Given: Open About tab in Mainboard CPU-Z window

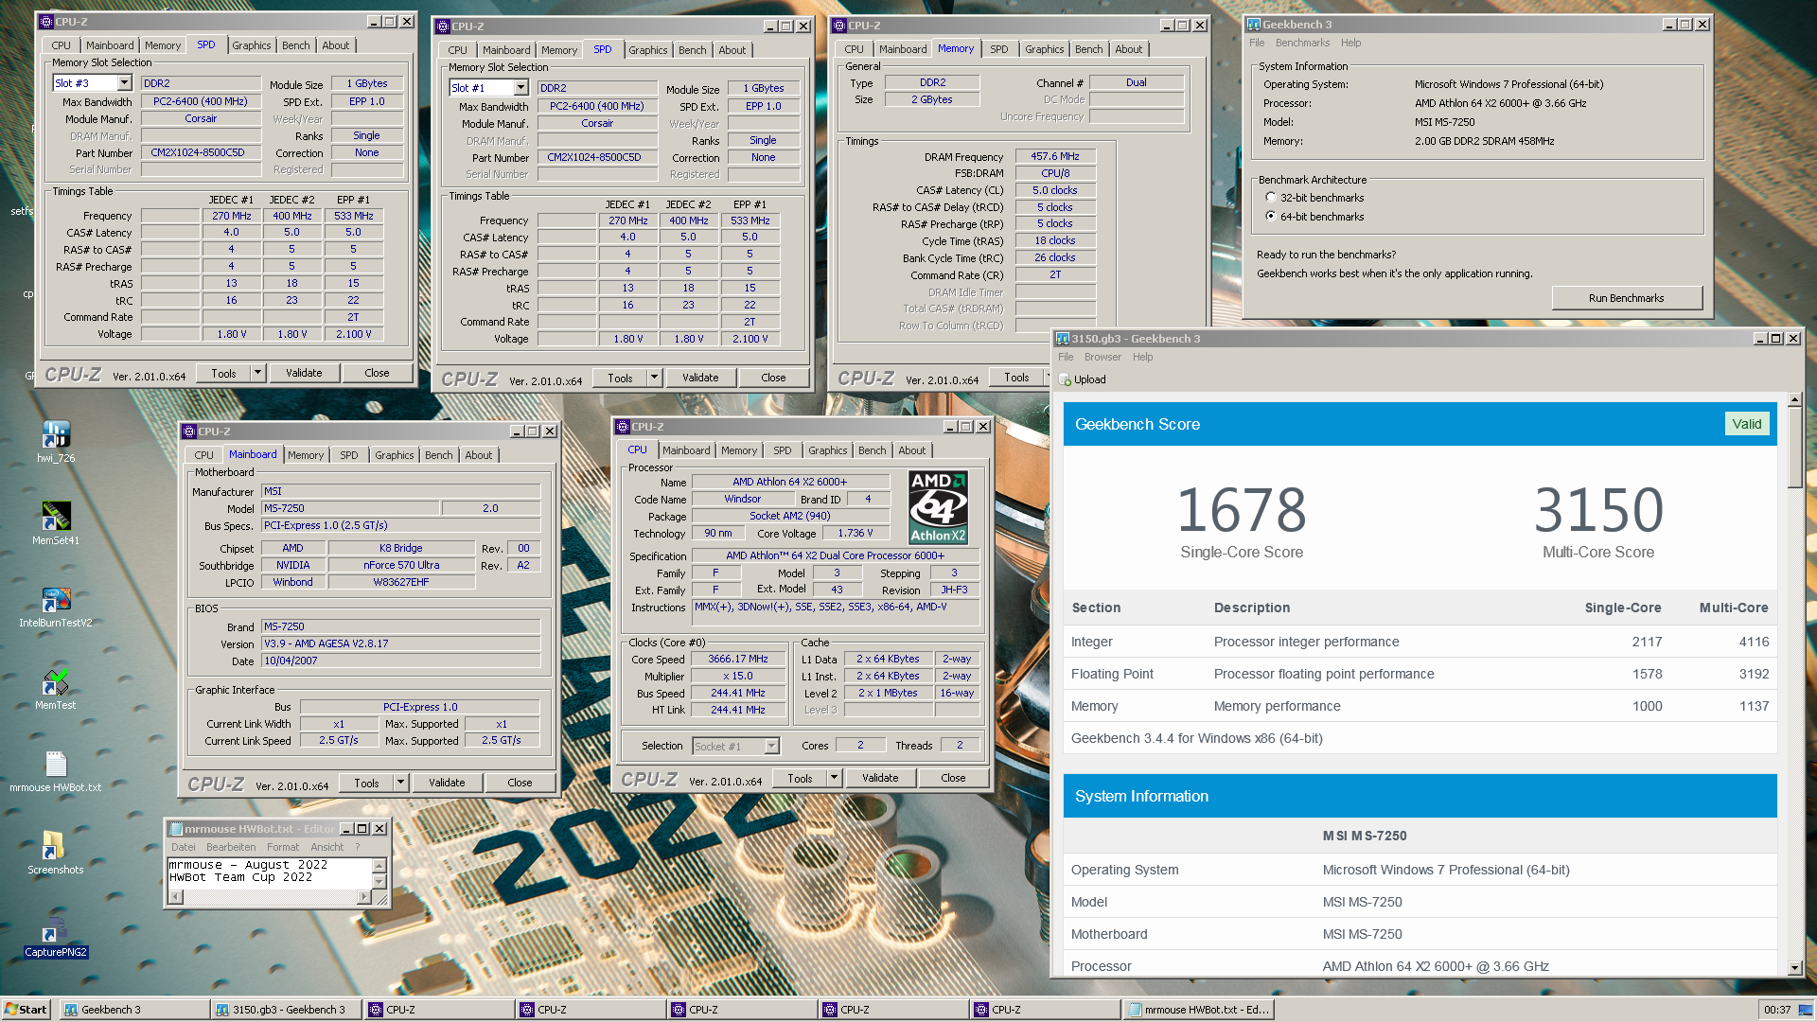Looking at the screenshot, I should pos(479,455).
